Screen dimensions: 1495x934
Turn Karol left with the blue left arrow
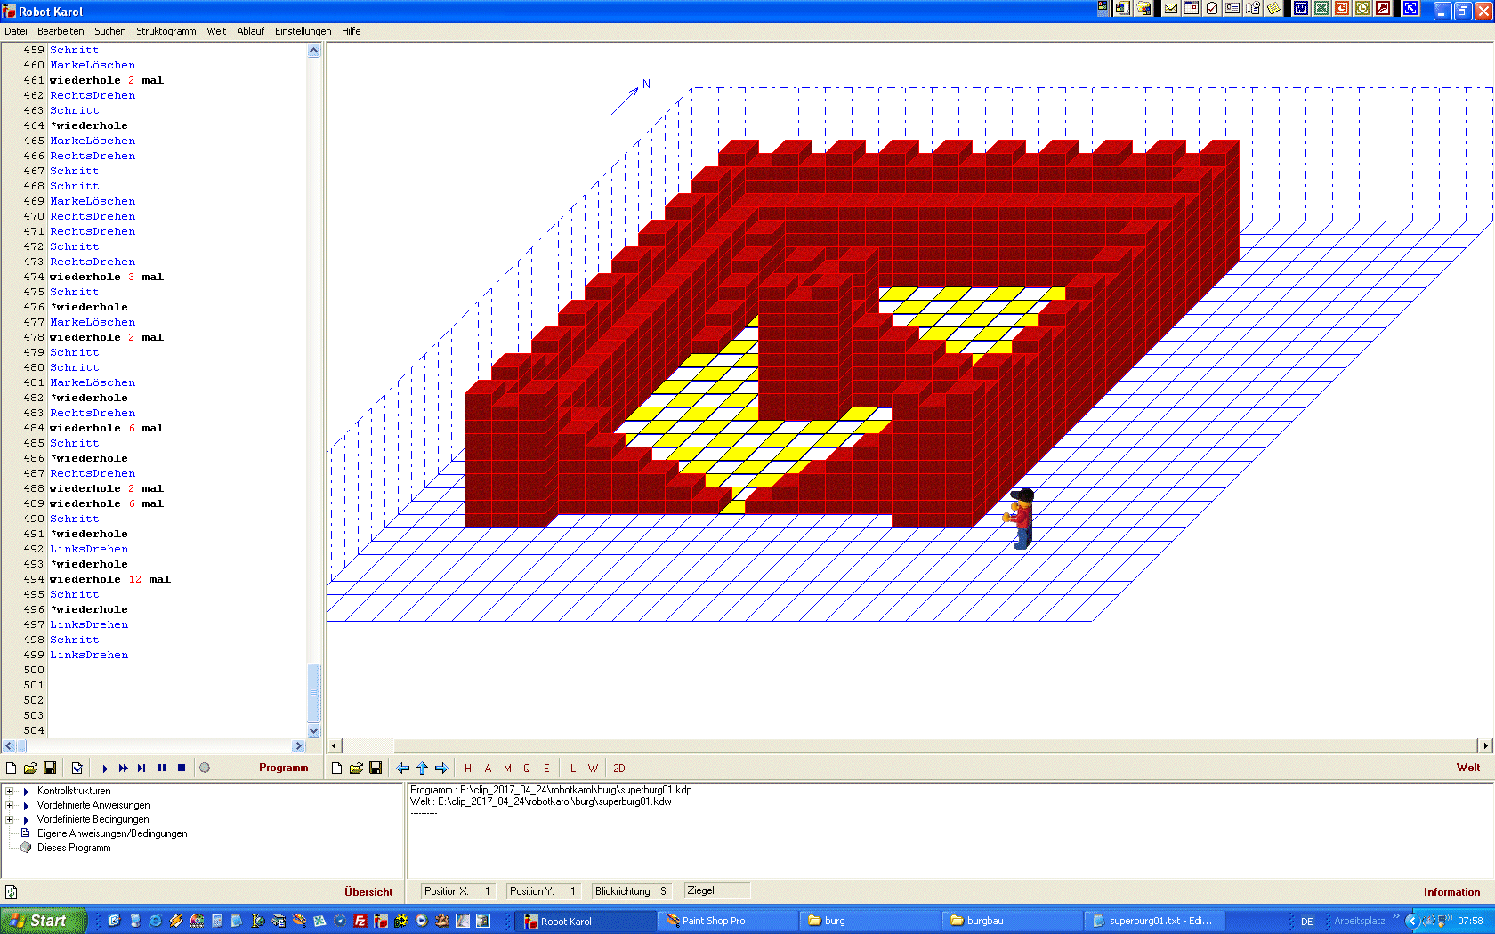403,769
